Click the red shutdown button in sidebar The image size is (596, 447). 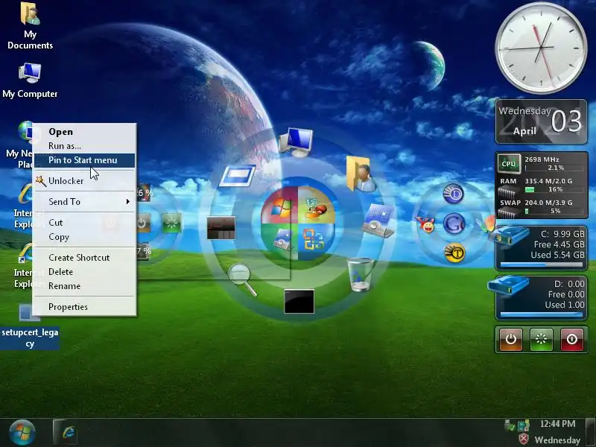point(572,339)
